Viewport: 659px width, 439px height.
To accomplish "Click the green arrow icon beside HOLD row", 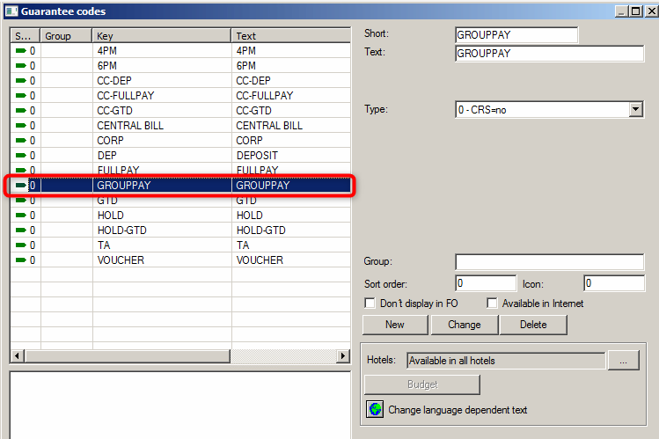I will [21, 216].
